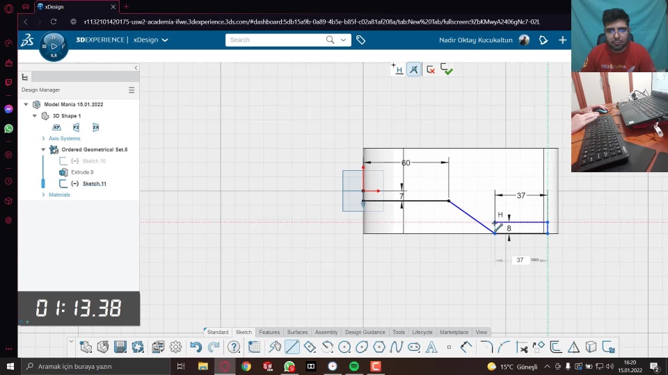The height and width of the screenshot is (375, 668).
Task: Select the Slot sketch tool
Action: 414,347
